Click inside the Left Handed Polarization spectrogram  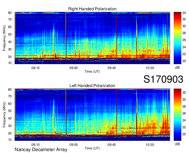(x=92, y=115)
